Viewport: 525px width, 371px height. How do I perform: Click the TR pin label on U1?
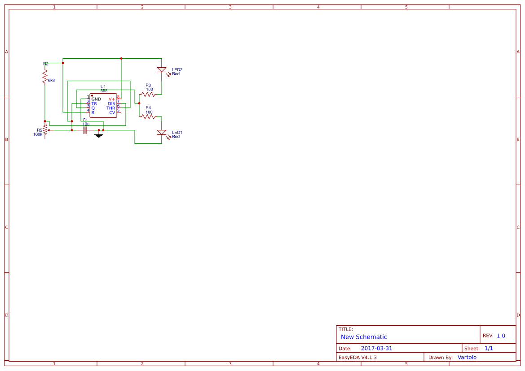[94, 104]
